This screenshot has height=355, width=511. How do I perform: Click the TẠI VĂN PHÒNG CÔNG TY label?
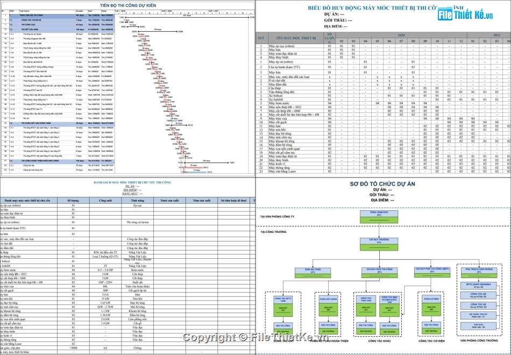pyautogui.click(x=278, y=216)
